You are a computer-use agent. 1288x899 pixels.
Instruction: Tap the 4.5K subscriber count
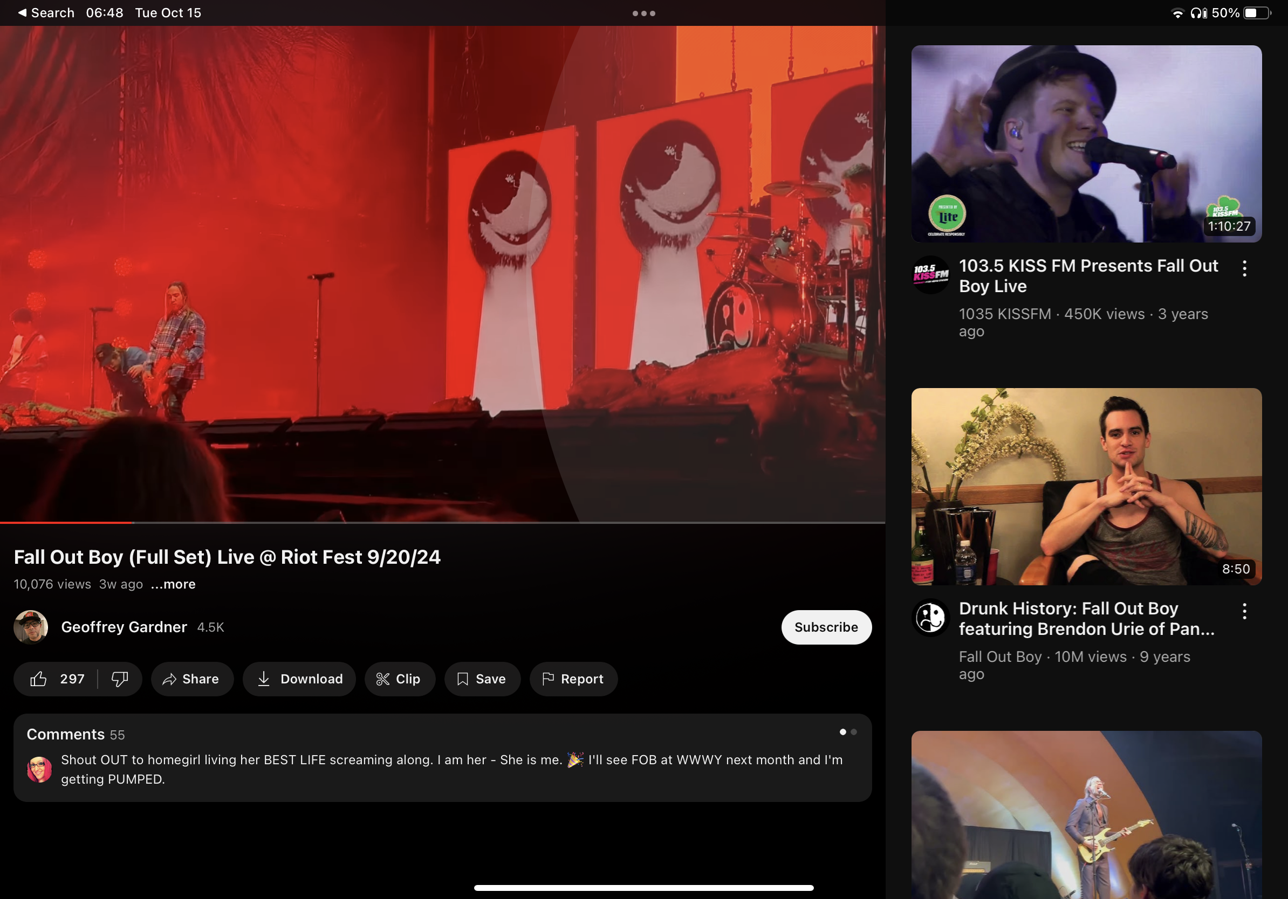pos(210,627)
